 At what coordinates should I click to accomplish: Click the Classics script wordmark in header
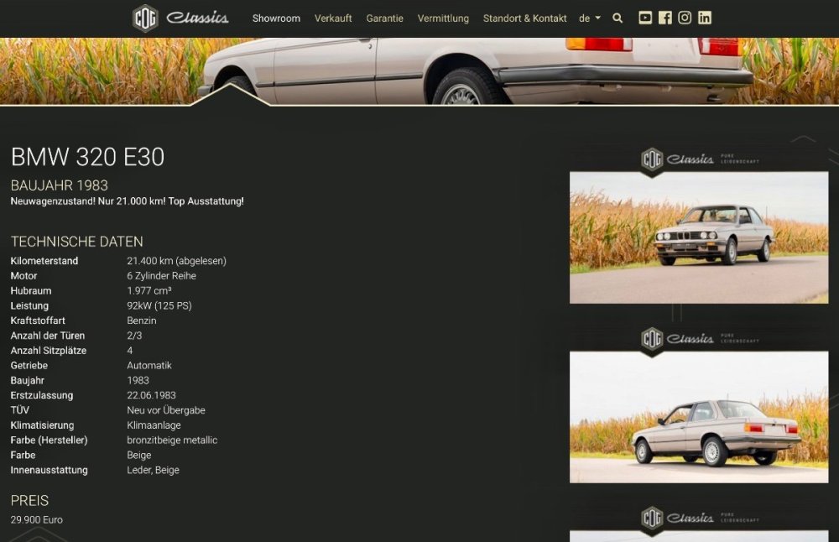point(197,18)
